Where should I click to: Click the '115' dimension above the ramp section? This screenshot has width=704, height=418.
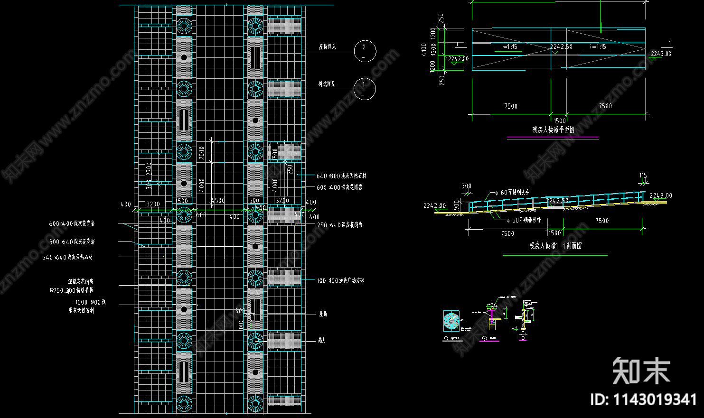(x=643, y=176)
